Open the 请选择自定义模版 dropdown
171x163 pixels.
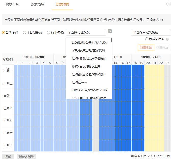(151, 32)
